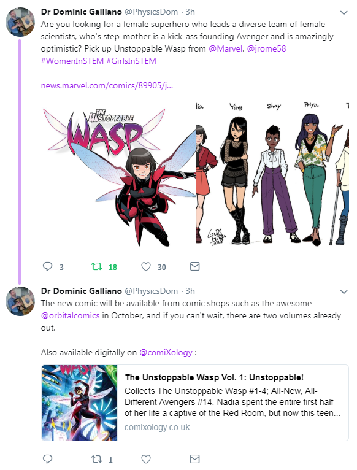The height and width of the screenshot is (470, 357).
Task: Open the @Marvel mention link
Action: [x=225, y=48]
